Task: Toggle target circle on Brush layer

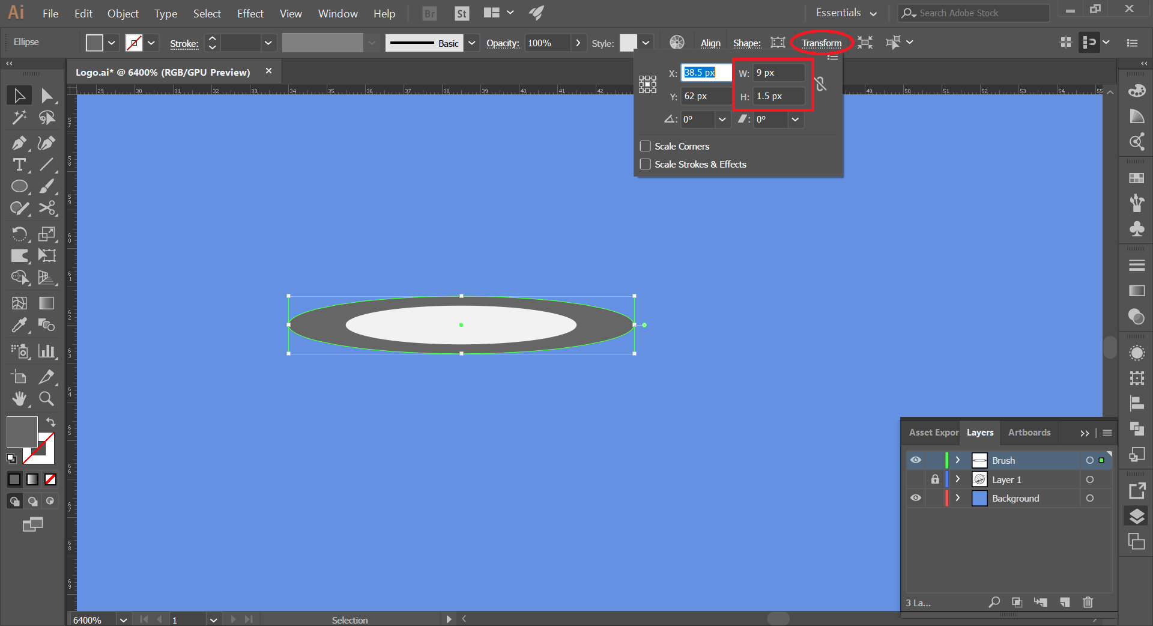Action: [1090, 460]
